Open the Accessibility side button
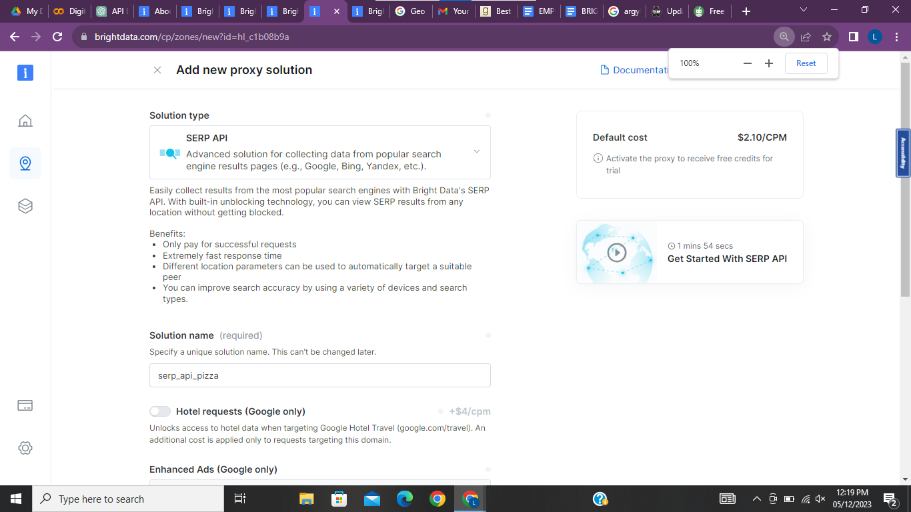This screenshot has width=911, height=512. coord(903,153)
